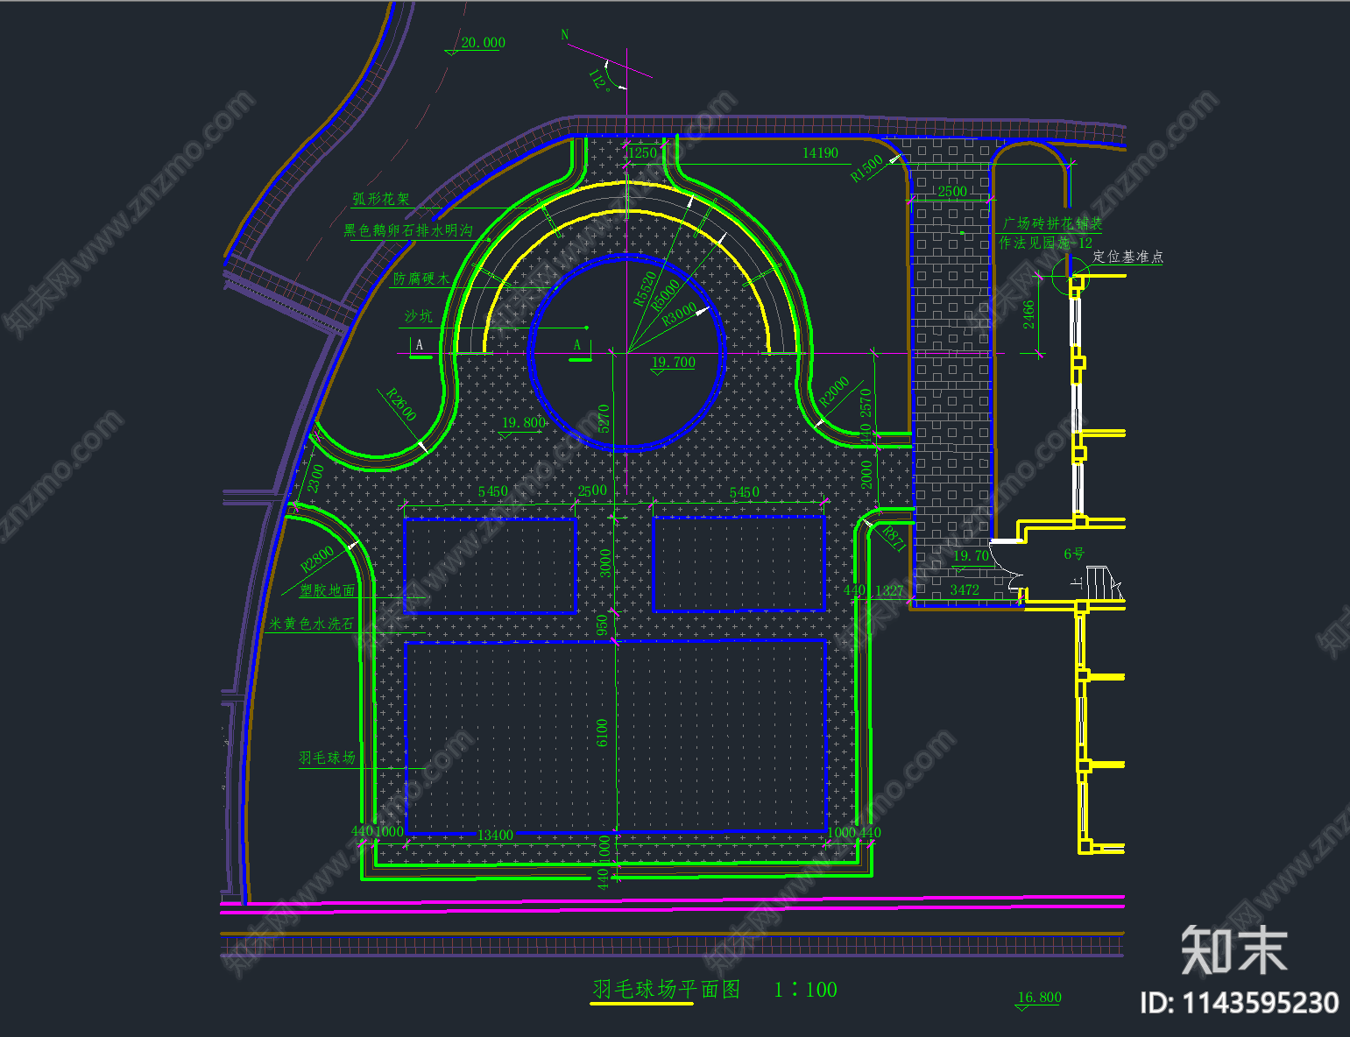Select the R5520 radius dimension
Screen dimensions: 1350x1037
pyautogui.click(x=645, y=288)
